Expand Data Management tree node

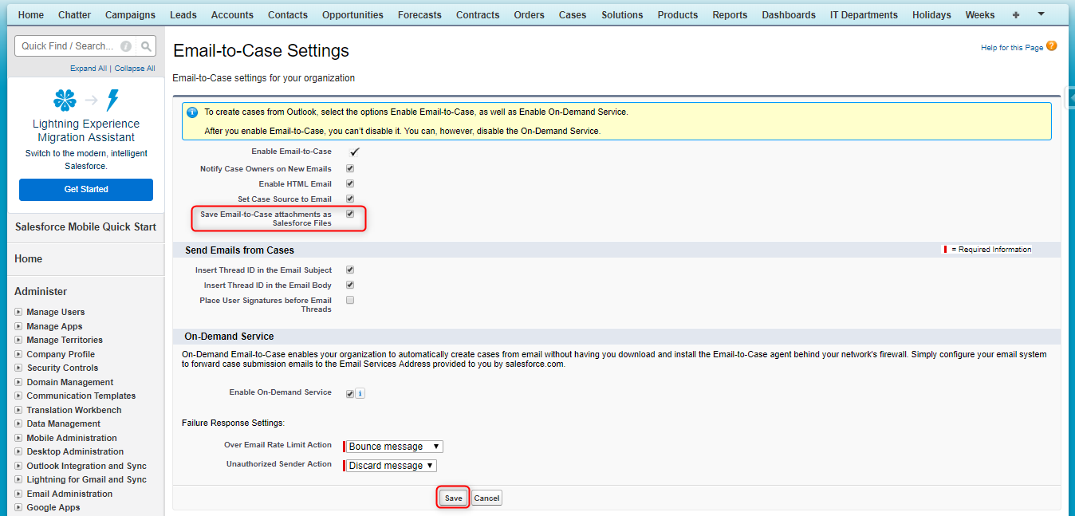coord(18,423)
